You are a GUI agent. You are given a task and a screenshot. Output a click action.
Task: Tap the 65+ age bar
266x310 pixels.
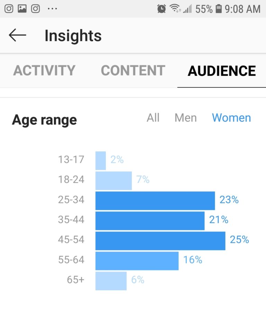111,281
